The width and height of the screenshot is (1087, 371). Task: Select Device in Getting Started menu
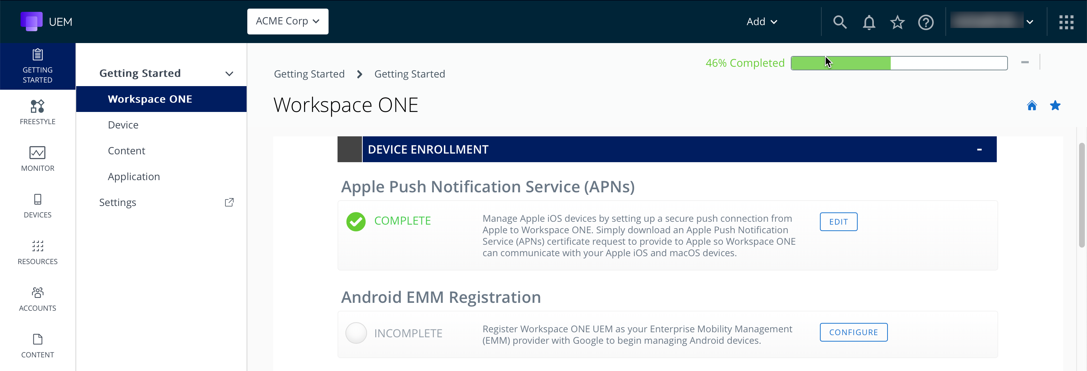(x=123, y=125)
